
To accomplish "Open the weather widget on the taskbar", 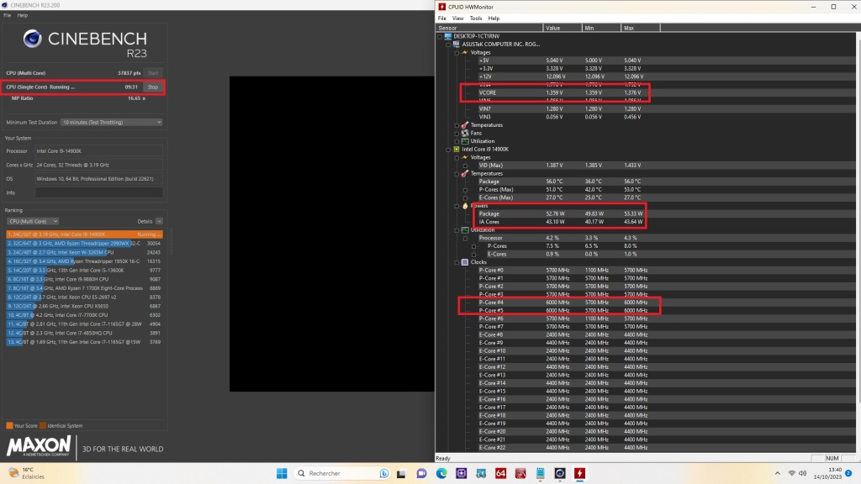I will (x=26, y=474).
